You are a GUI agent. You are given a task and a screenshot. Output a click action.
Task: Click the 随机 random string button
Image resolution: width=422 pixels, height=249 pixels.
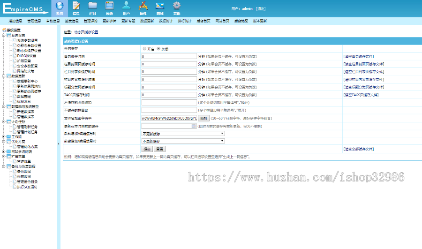click(204, 118)
